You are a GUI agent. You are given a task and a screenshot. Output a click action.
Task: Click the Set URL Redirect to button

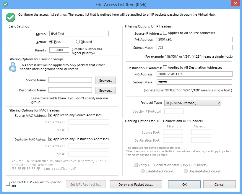(86, 185)
